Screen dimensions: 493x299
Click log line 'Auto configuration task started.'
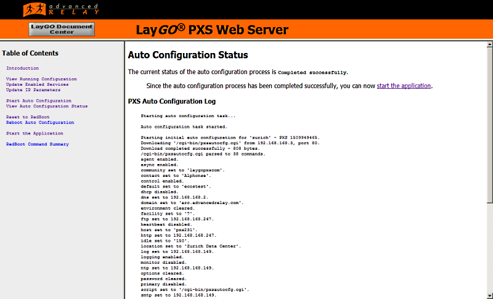coord(184,127)
